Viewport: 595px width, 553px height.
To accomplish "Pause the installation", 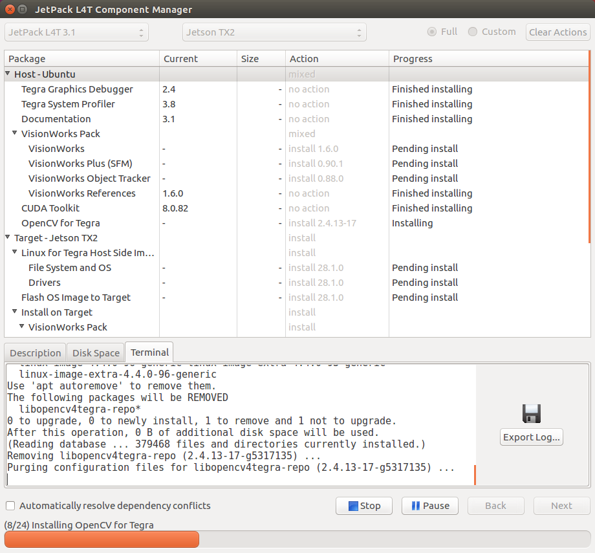I will pos(430,506).
